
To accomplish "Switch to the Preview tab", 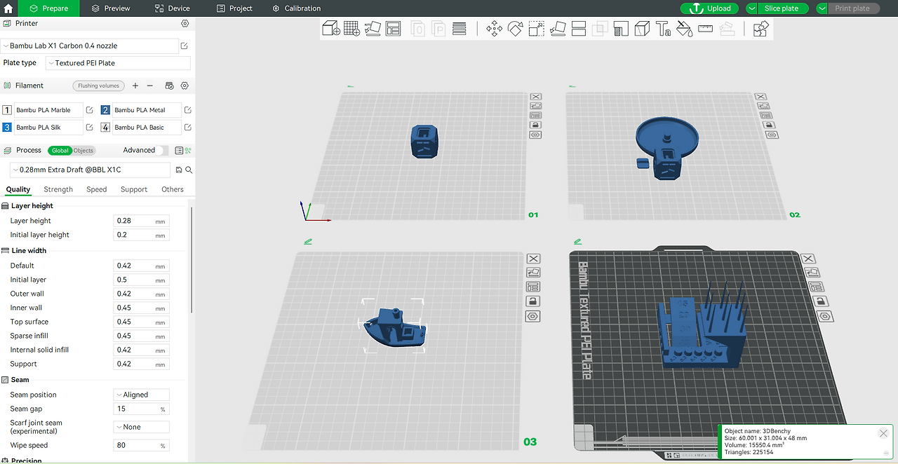I will click(x=111, y=8).
